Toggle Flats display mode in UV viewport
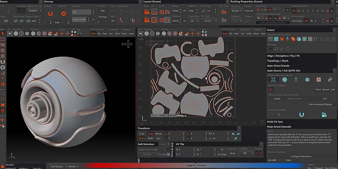Screen dimensions: 338x169 click(x=236, y=34)
